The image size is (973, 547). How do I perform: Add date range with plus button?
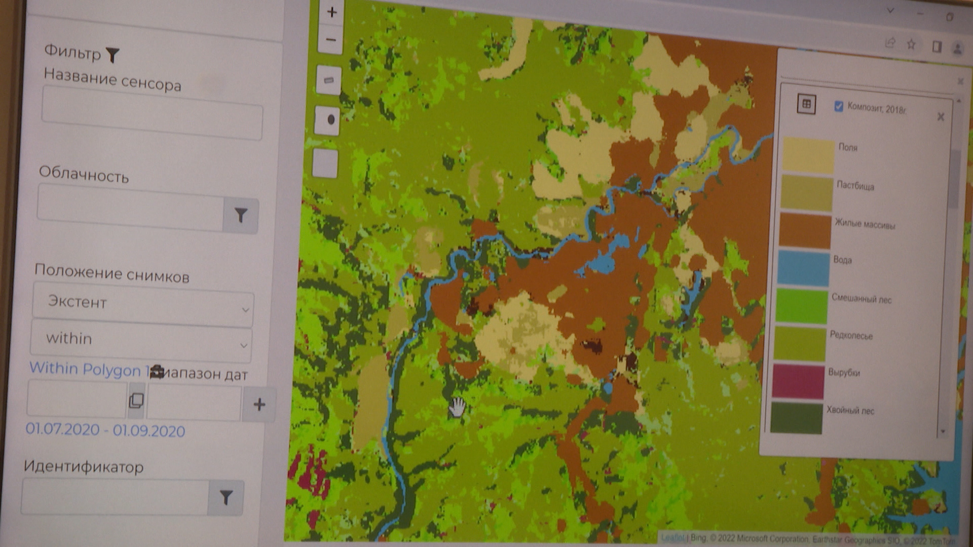259,404
